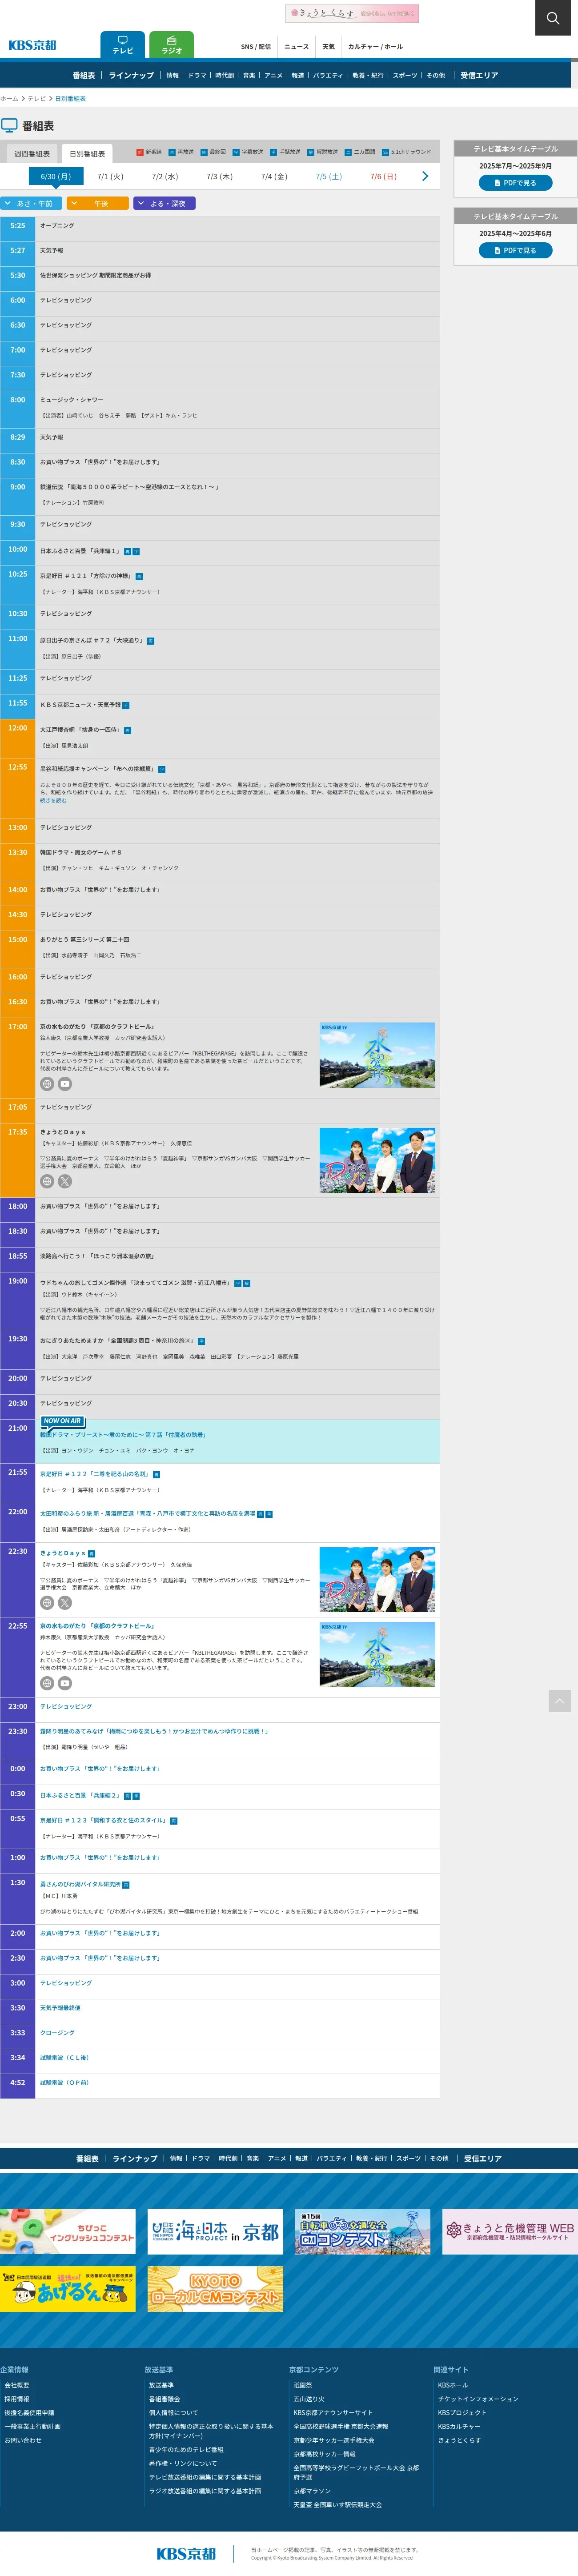
Task: Open the 22:30 きょうとDays thumbnail
Action: click(x=377, y=1579)
